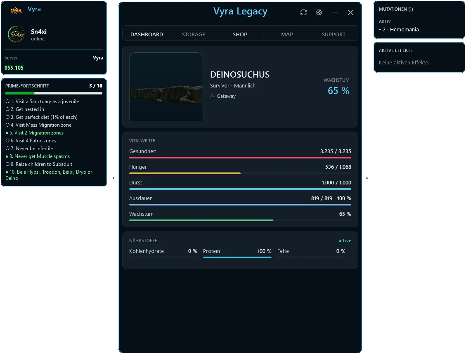
Task: Click the 955.105 balance value
Action: click(14, 68)
